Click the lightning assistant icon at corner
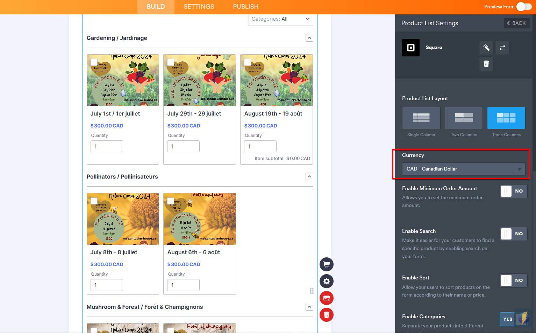This screenshot has height=333, width=536. tap(523, 318)
